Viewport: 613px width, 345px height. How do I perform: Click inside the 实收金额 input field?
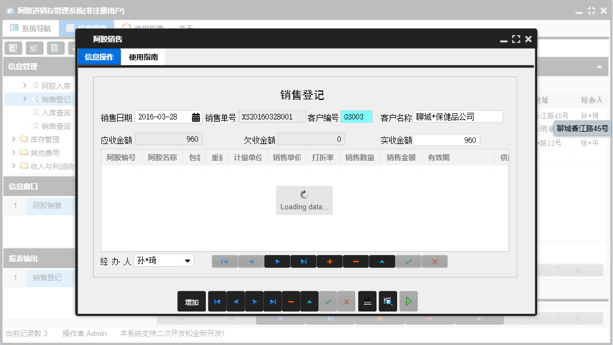click(x=446, y=140)
